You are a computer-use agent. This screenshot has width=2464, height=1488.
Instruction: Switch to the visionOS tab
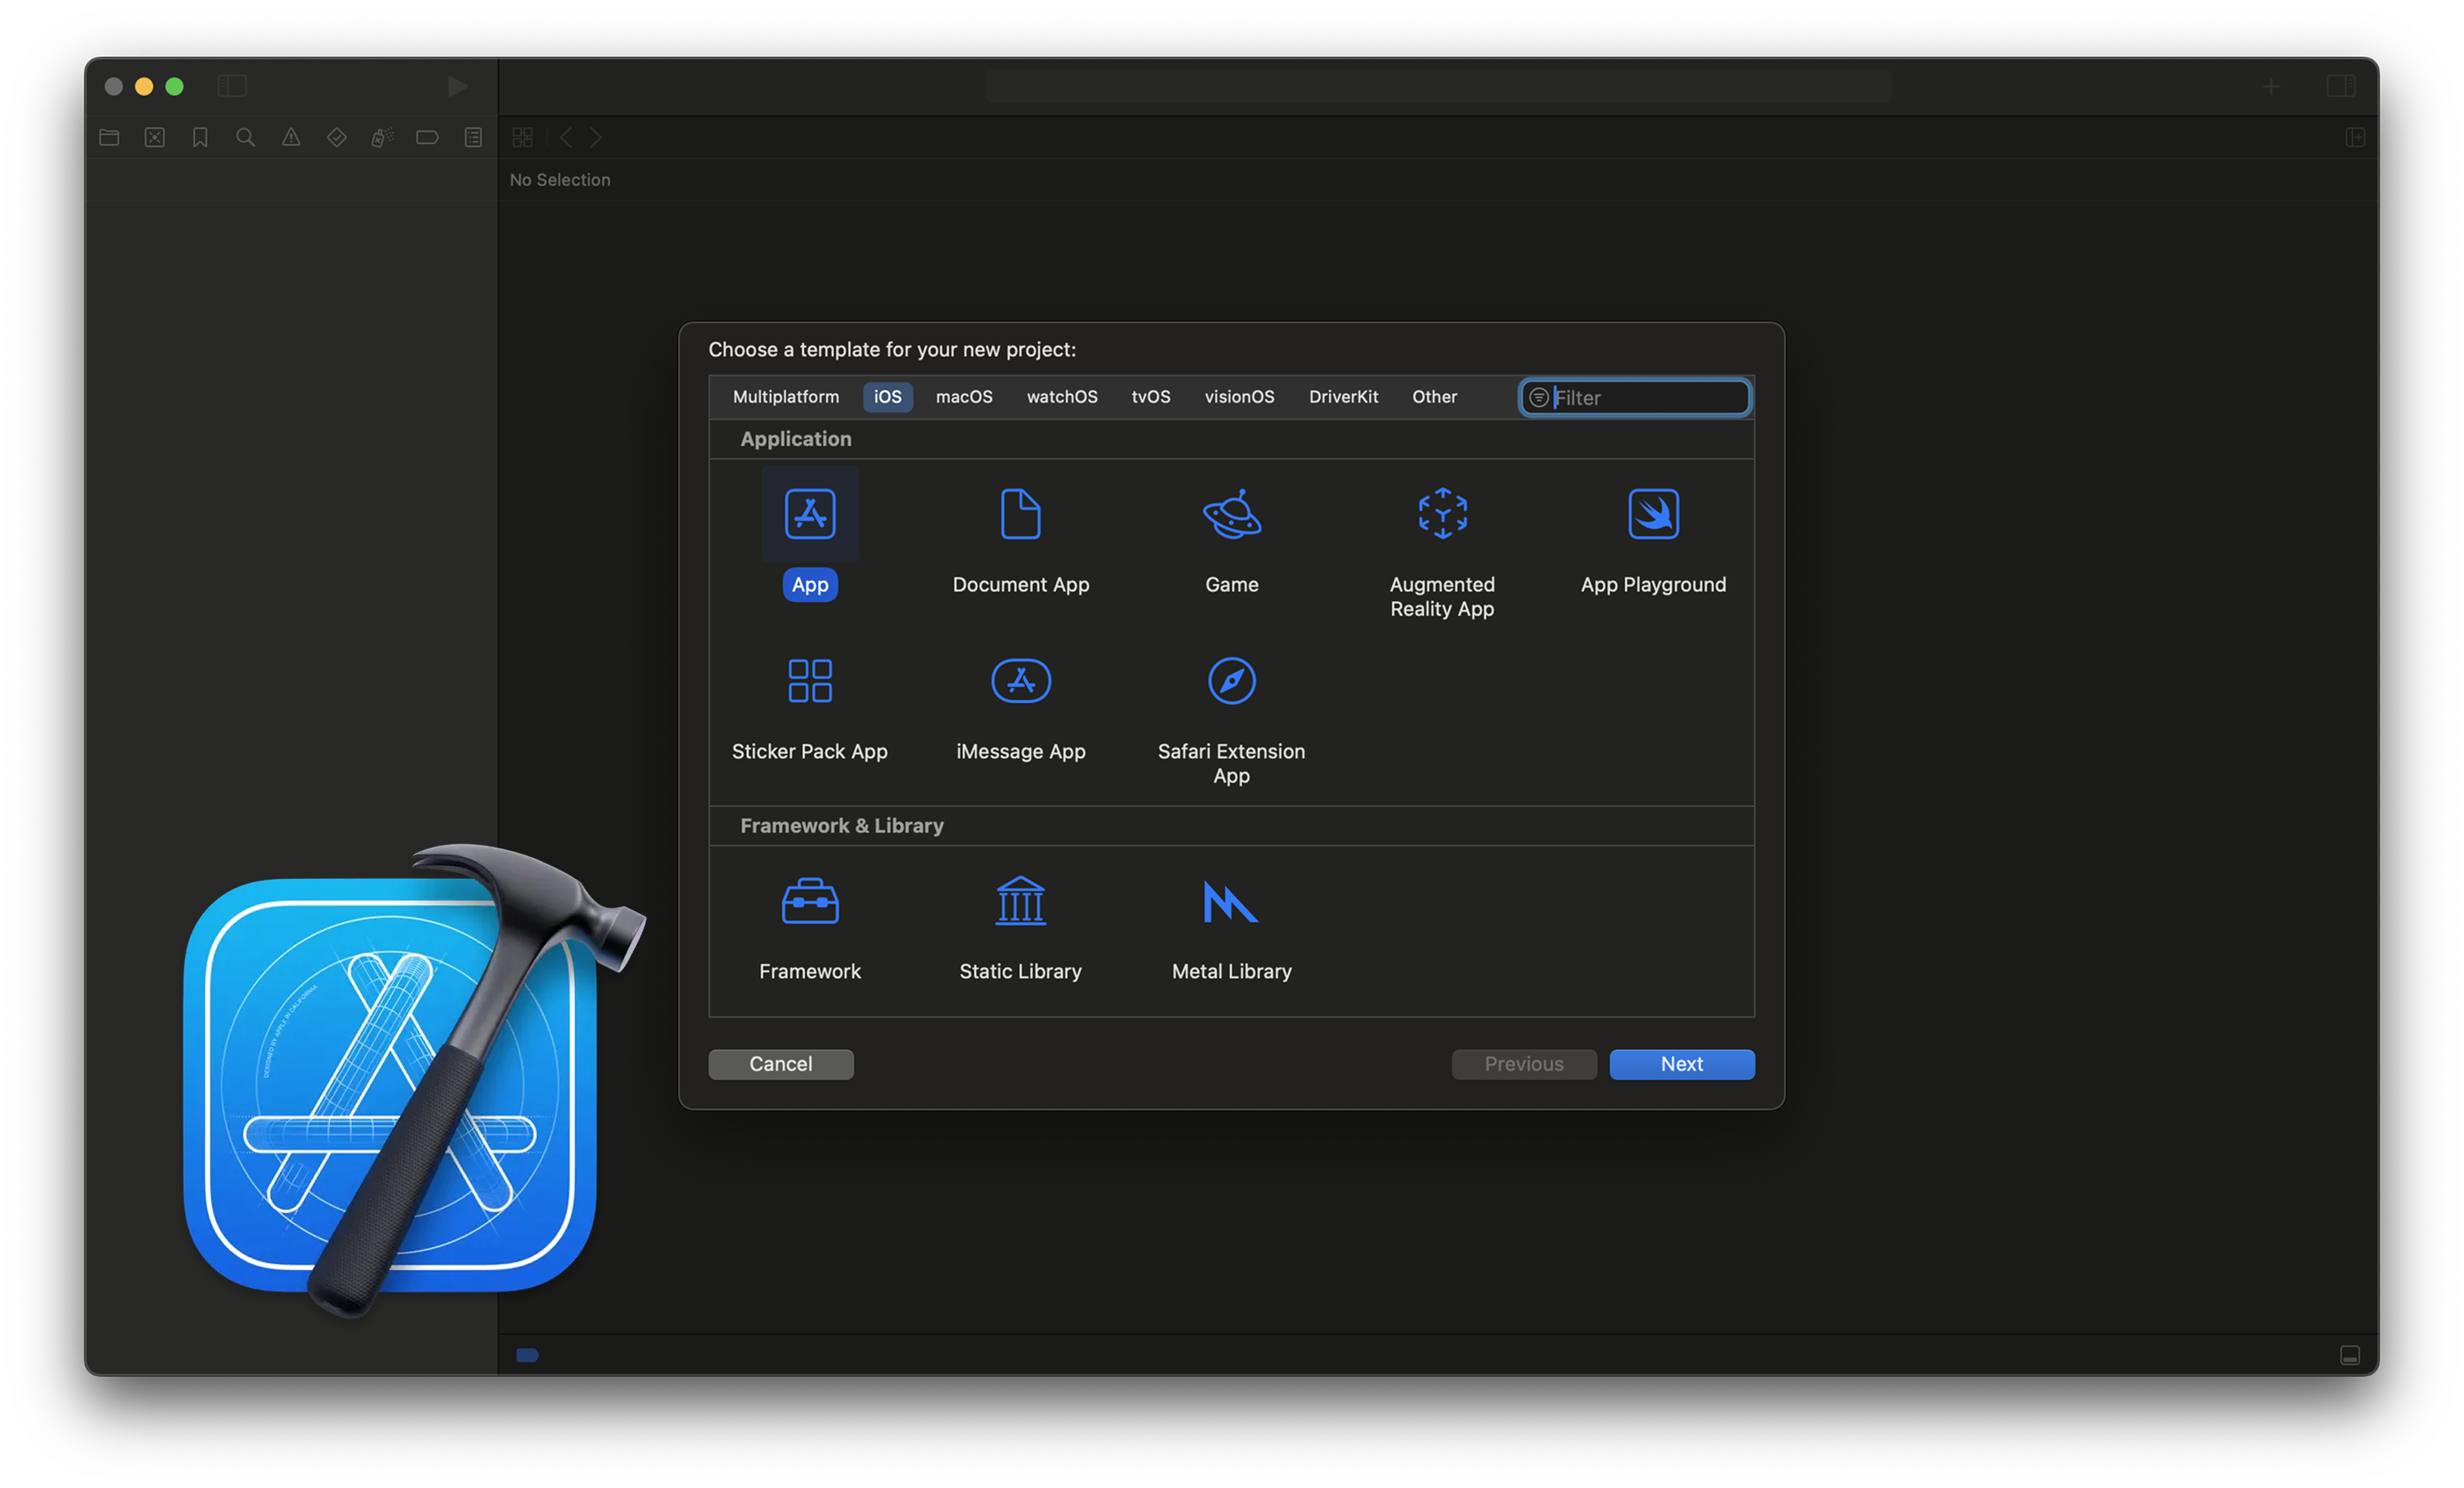(1239, 397)
